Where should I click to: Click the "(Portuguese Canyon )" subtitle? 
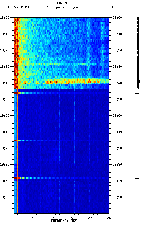click(63, 7)
